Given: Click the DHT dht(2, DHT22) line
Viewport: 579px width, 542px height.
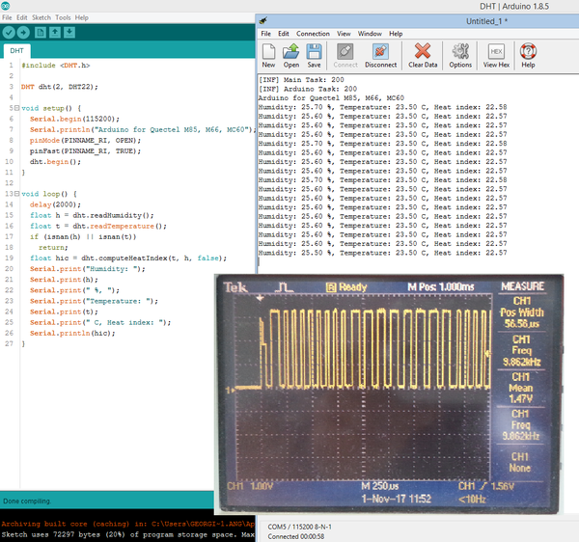Looking at the screenshot, I should click(x=60, y=87).
